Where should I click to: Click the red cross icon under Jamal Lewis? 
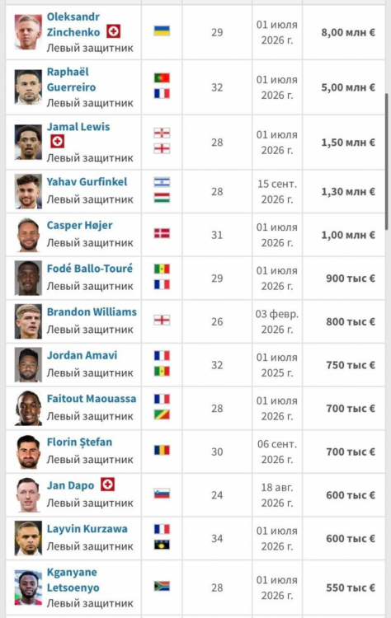click(57, 141)
